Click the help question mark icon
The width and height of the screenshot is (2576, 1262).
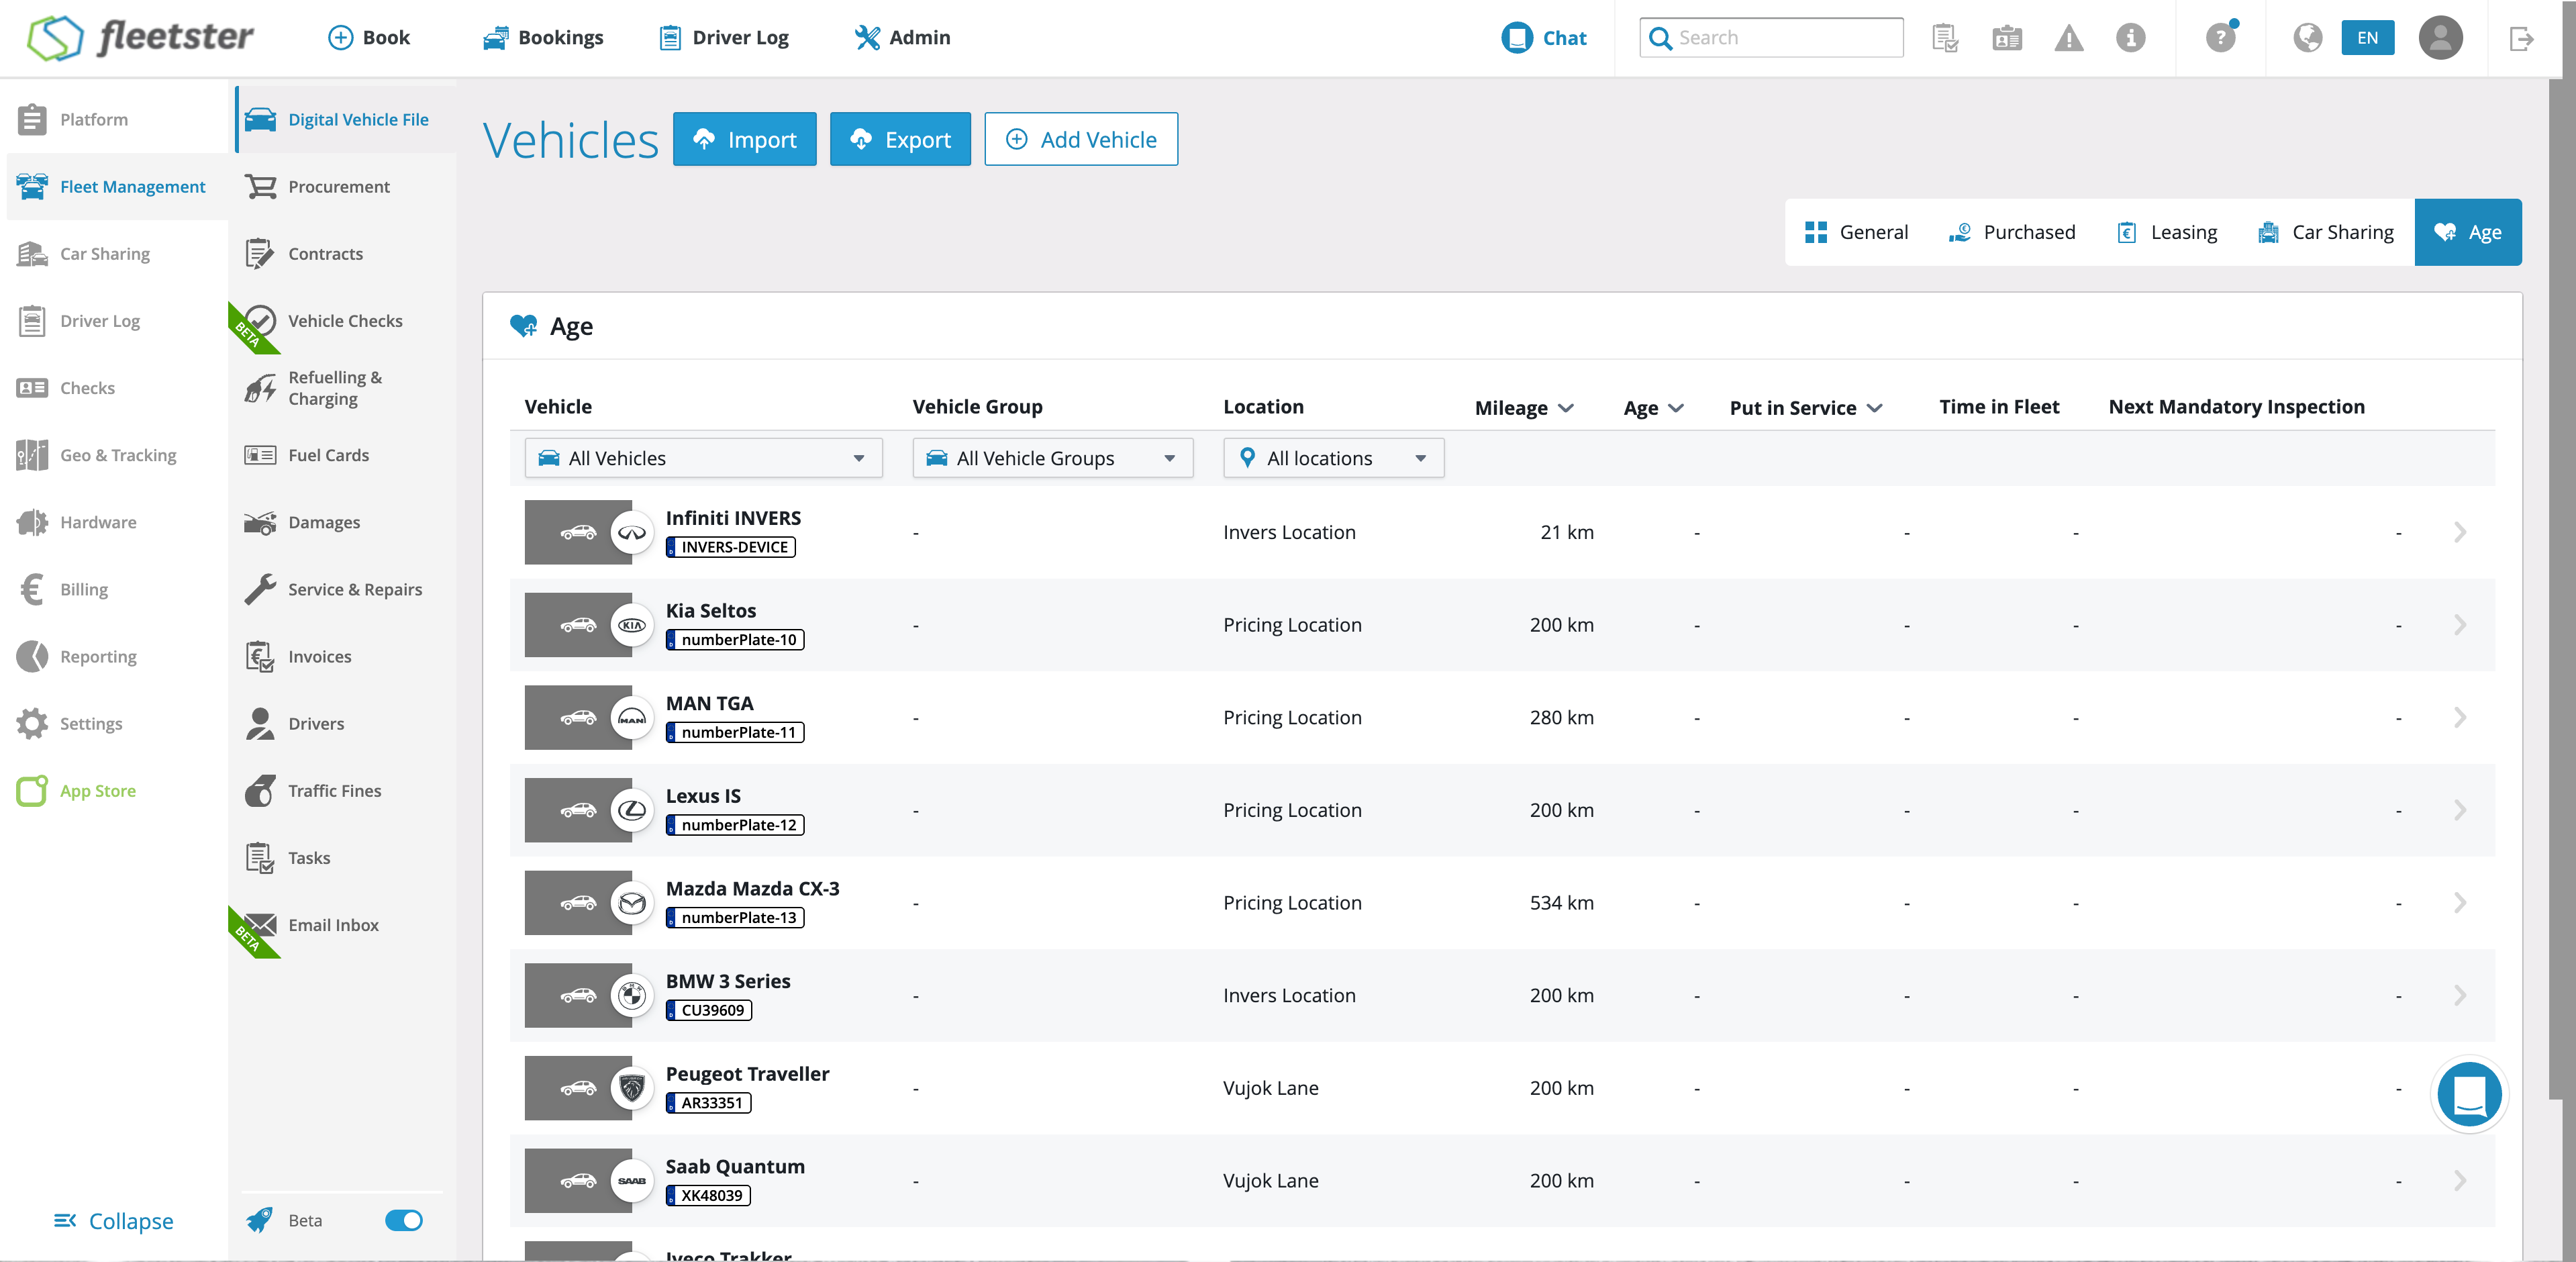pos(2220,38)
